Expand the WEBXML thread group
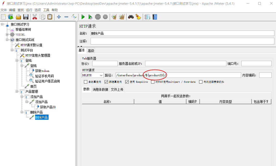 (7, 35)
